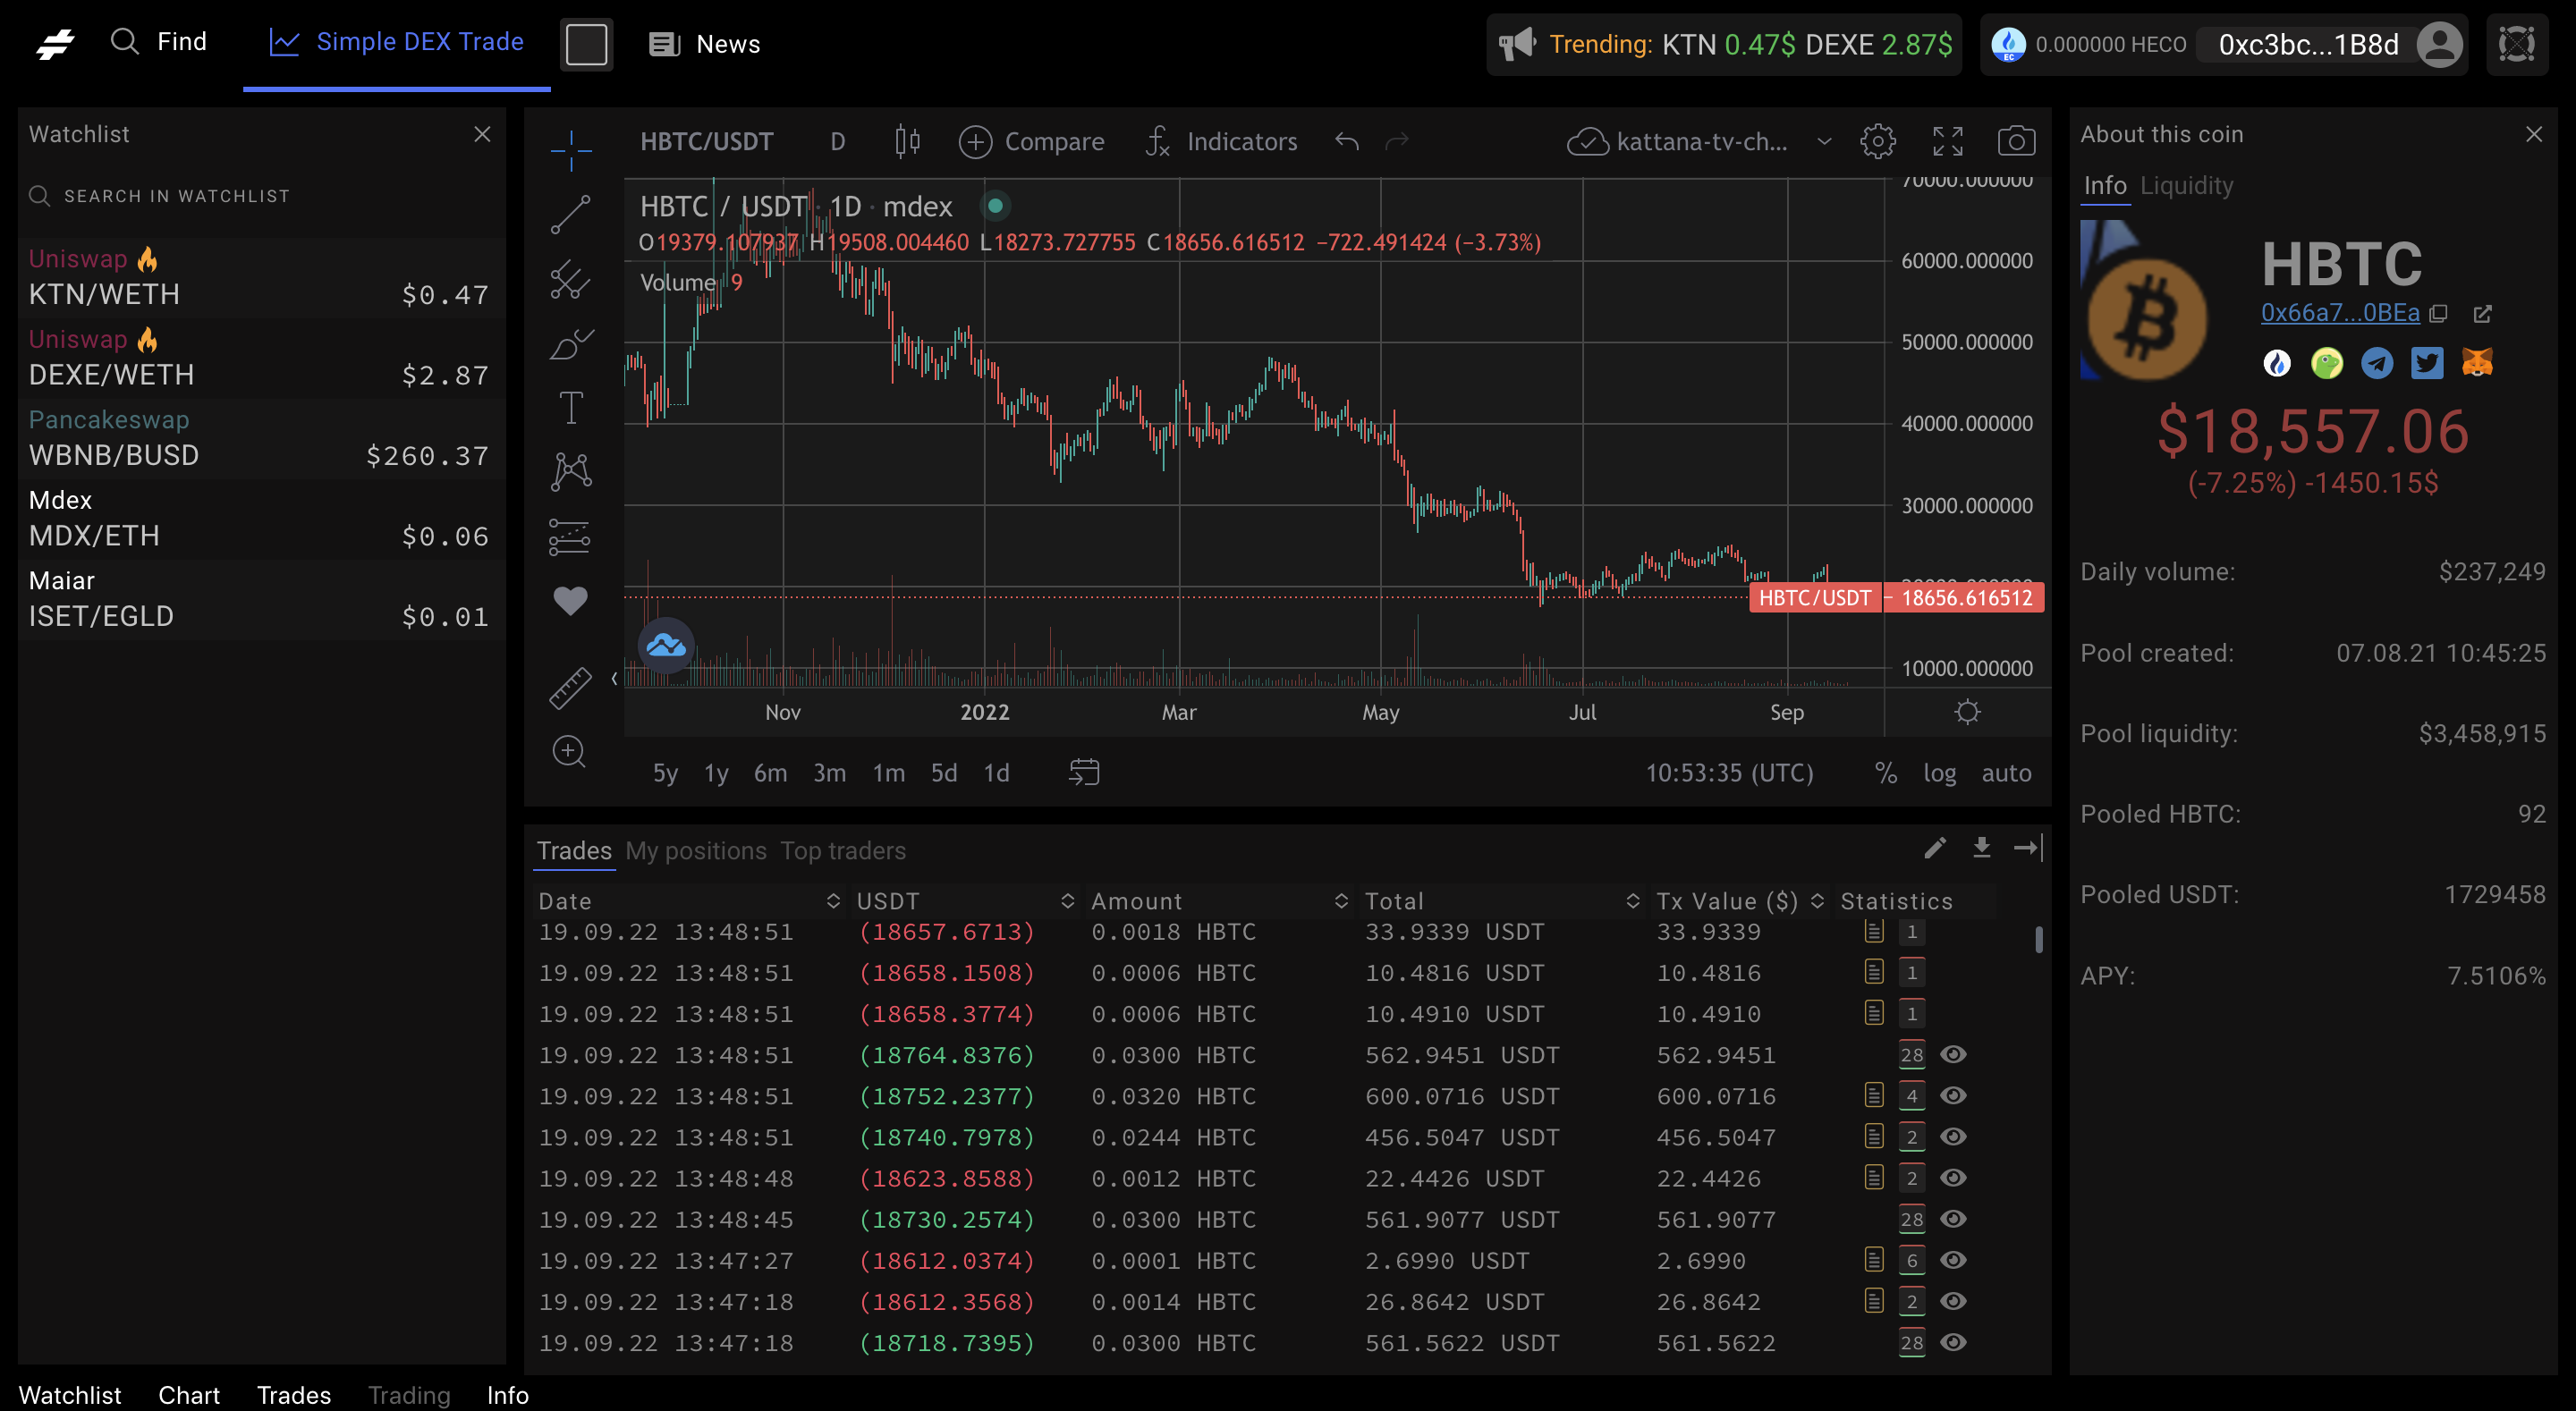Select the trend line drawing tool
The height and width of the screenshot is (1411, 2576).
pyautogui.click(x=570, y=214)
